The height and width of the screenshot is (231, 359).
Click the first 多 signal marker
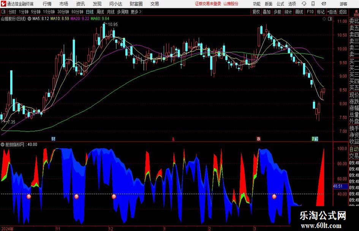pyautogui.click(x=28, y=196)
